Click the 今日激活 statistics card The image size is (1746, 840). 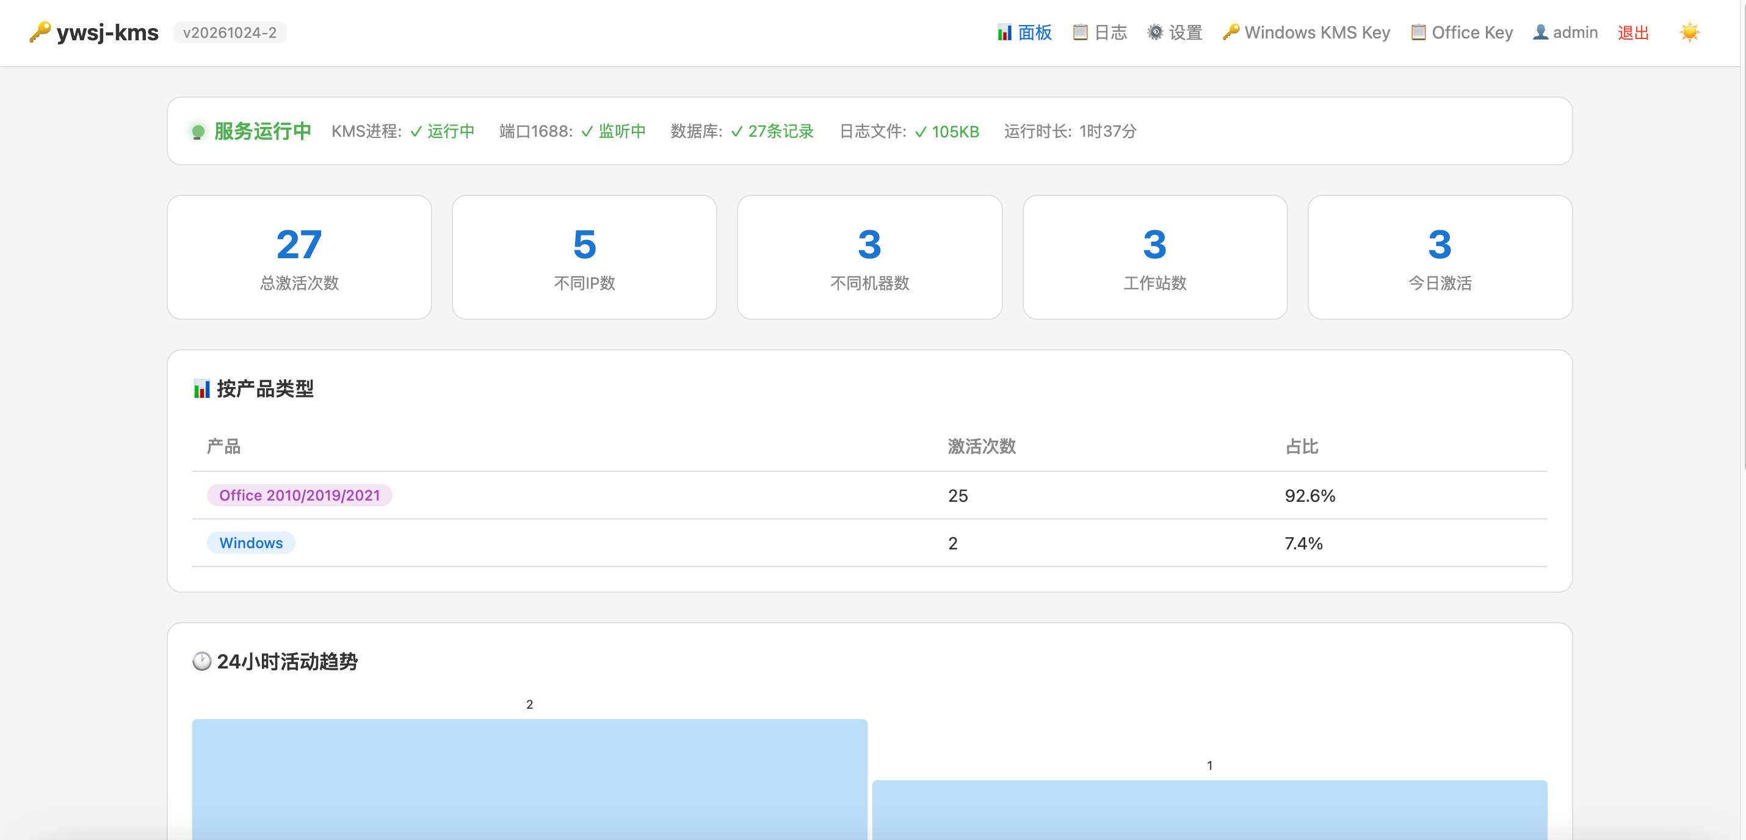(1440, 258)
